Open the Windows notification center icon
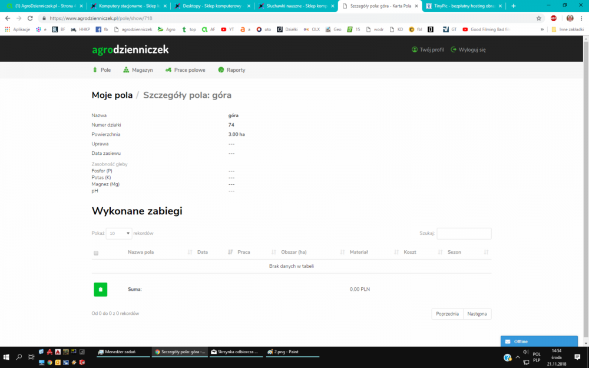Screen dimensions: 589x368 point(577,357)
